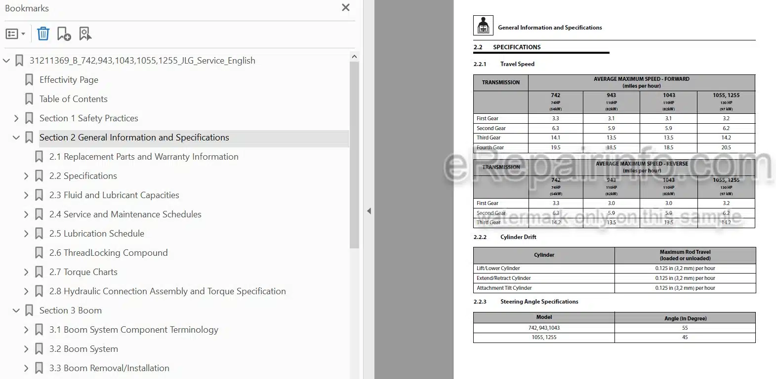This screenshot has height=379, width=776.
Task: Click the bookmark icon beside Effectivity Page
Action: (29, 80)
